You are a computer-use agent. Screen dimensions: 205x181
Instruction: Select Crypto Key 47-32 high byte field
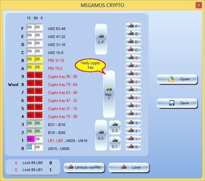[x=31, y=99]
